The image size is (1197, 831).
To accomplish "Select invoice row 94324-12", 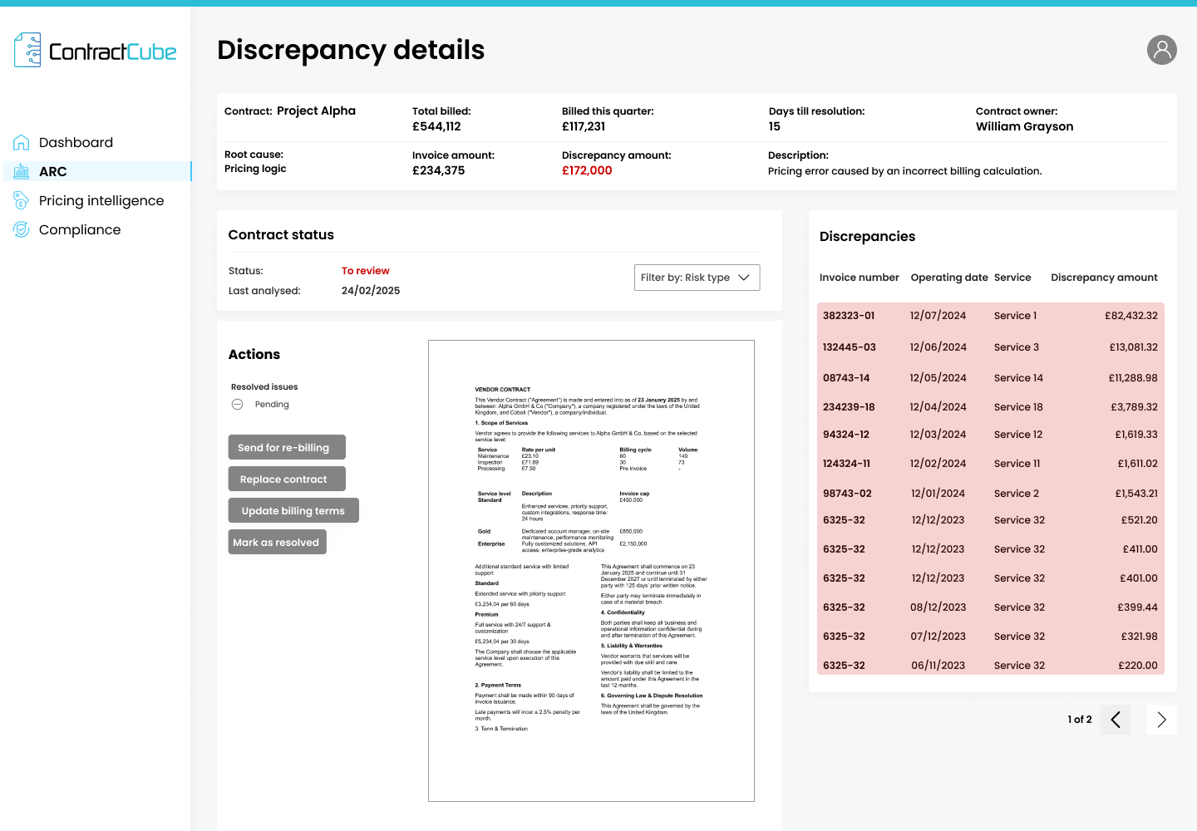I will [991, 435].
